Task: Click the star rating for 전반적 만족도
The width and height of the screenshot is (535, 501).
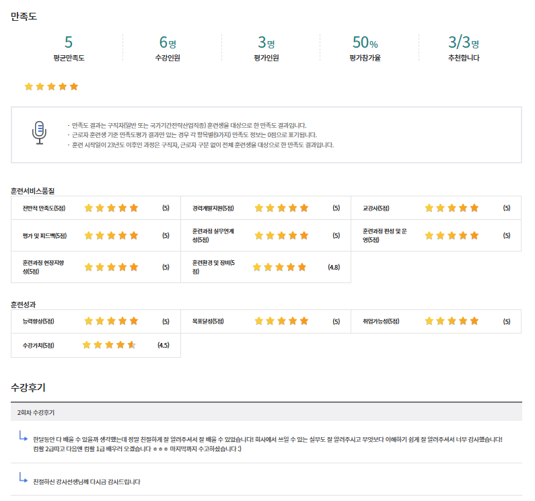Action: [x=111, y=208]
